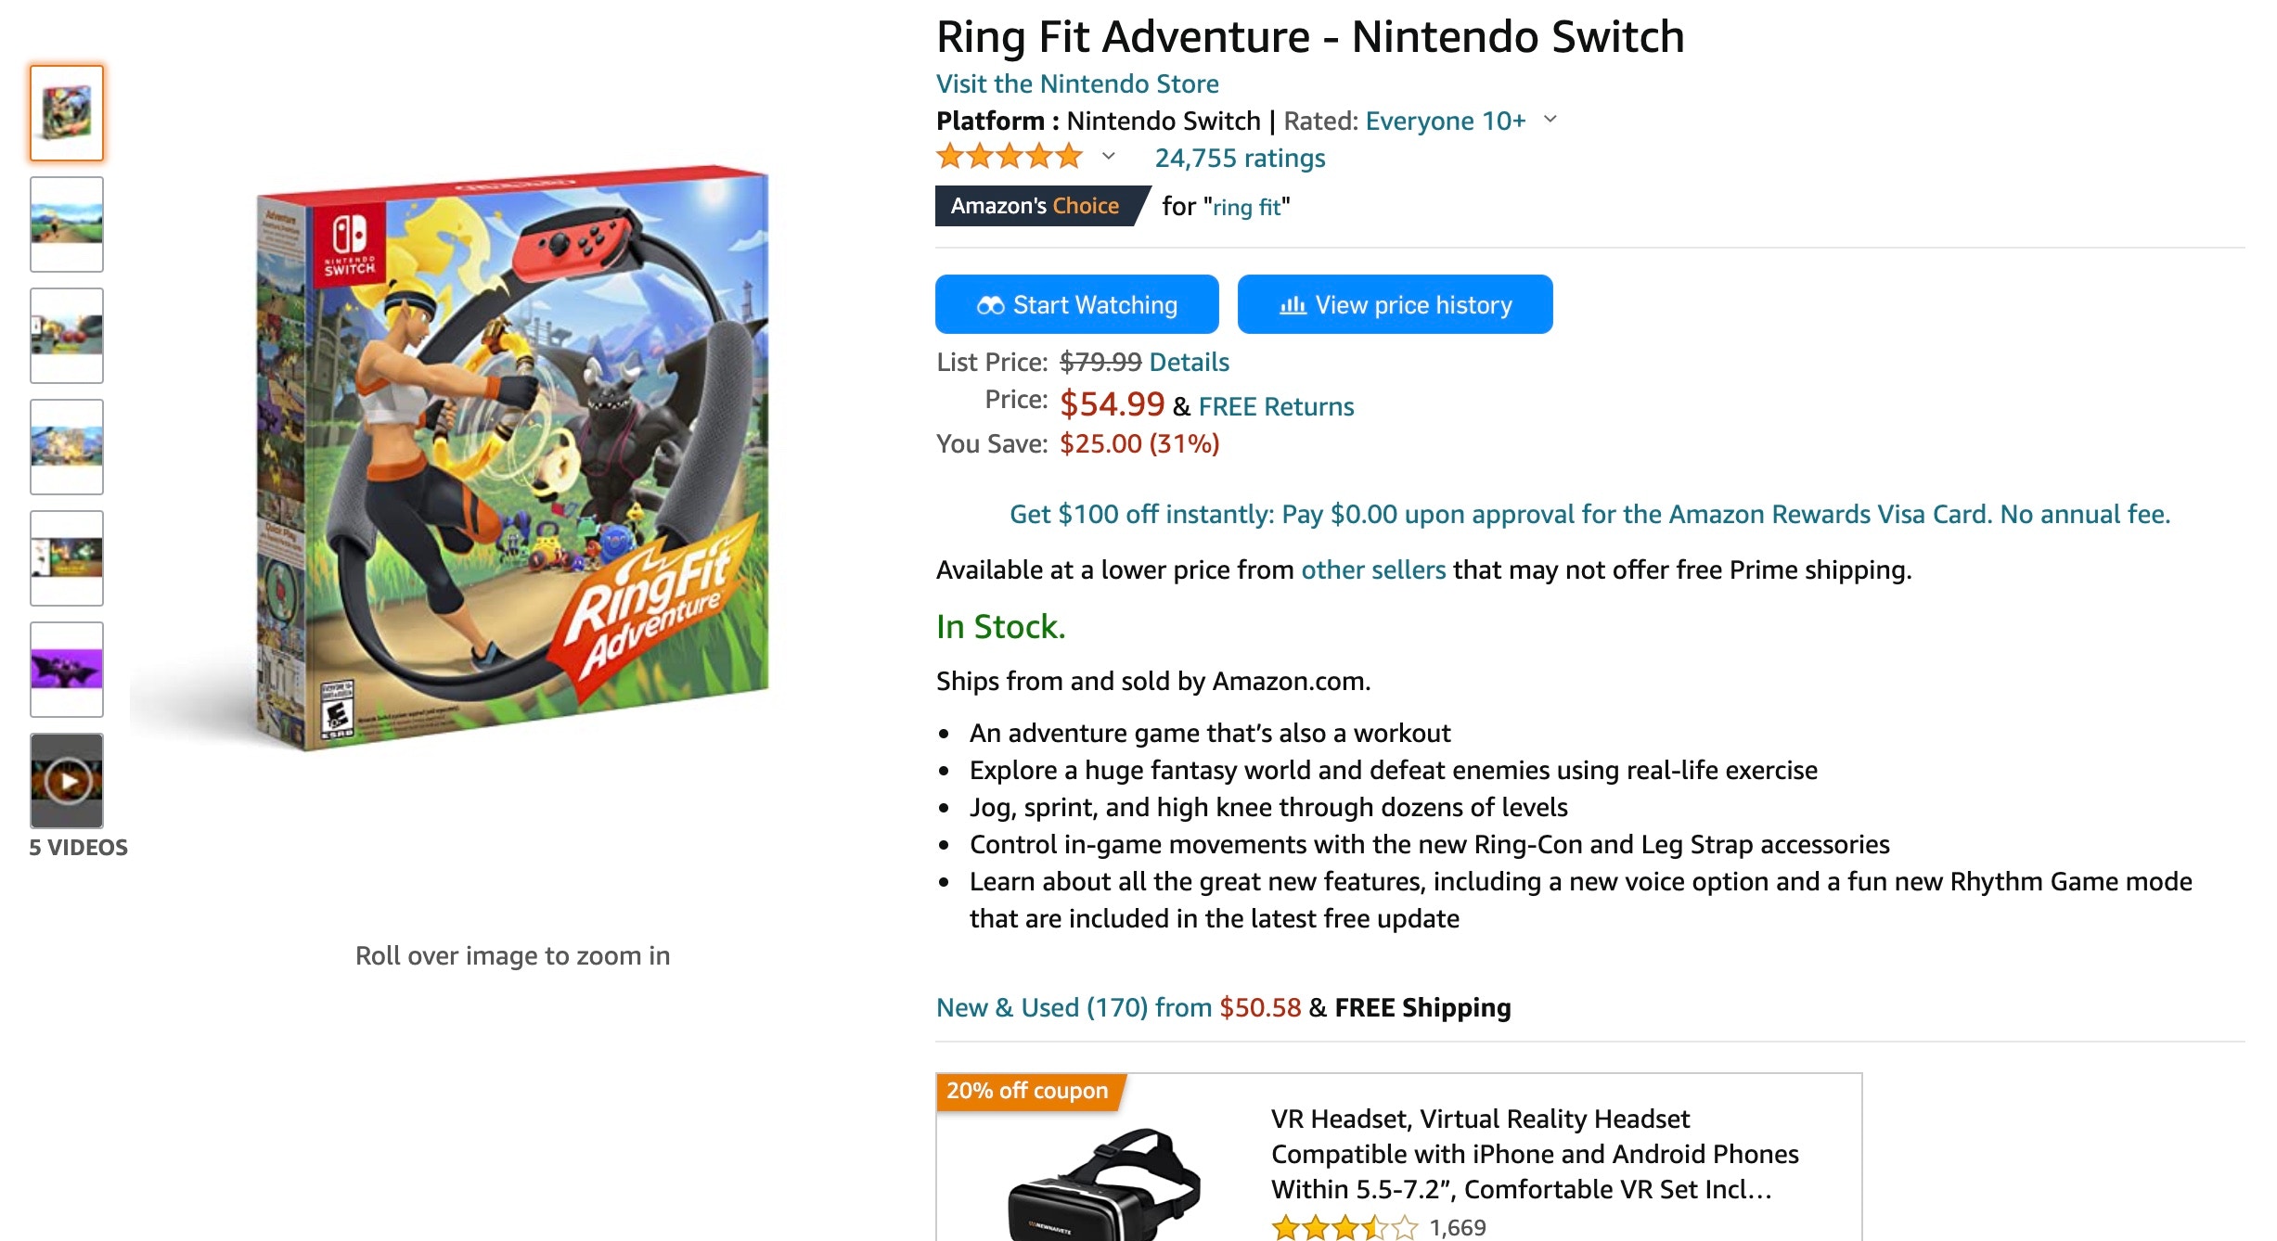2277x1241 pixels.
Task: Open price history using the bar chart icon
Action: click(1291, 304)
